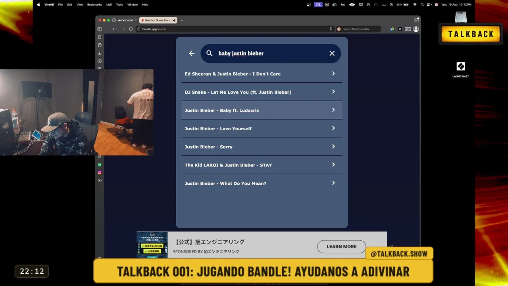Click the LEARN MORE ad button
Image resolution: width=508 pixels, height=286 pixels.
[341, 247]
